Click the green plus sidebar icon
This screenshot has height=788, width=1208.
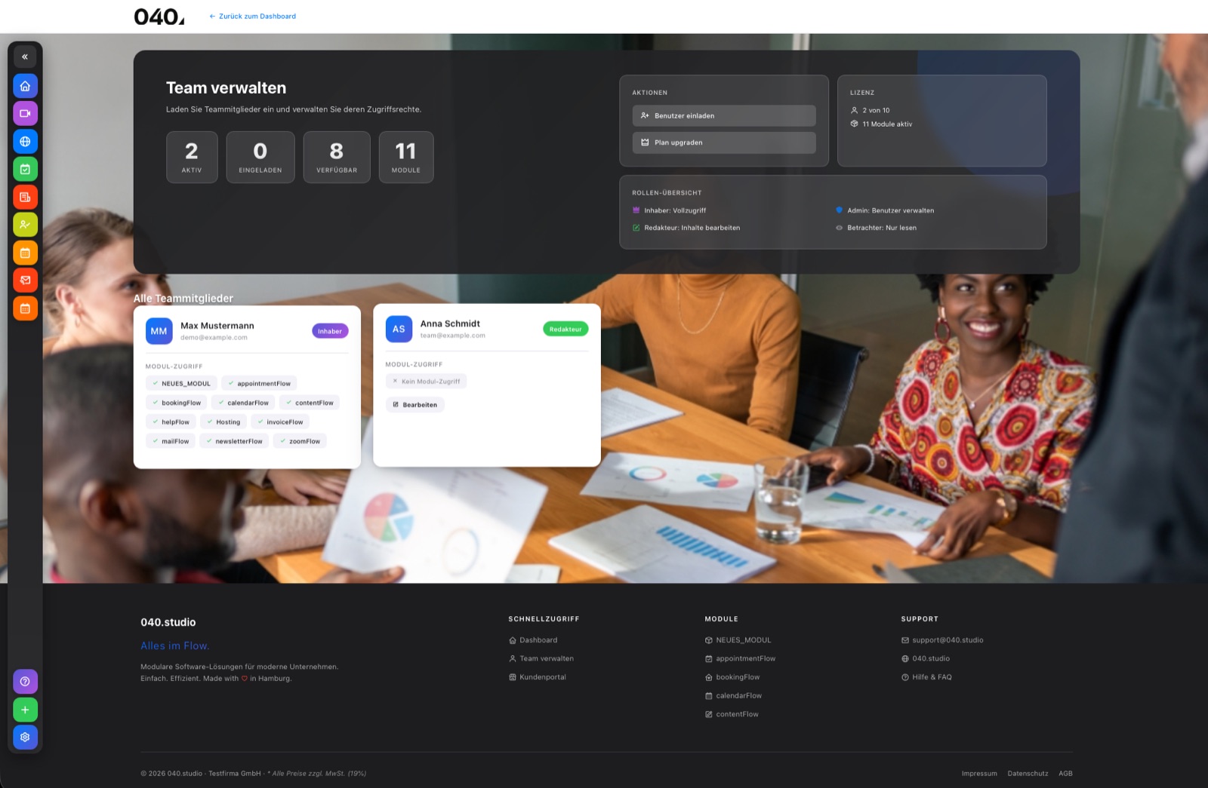25,710
